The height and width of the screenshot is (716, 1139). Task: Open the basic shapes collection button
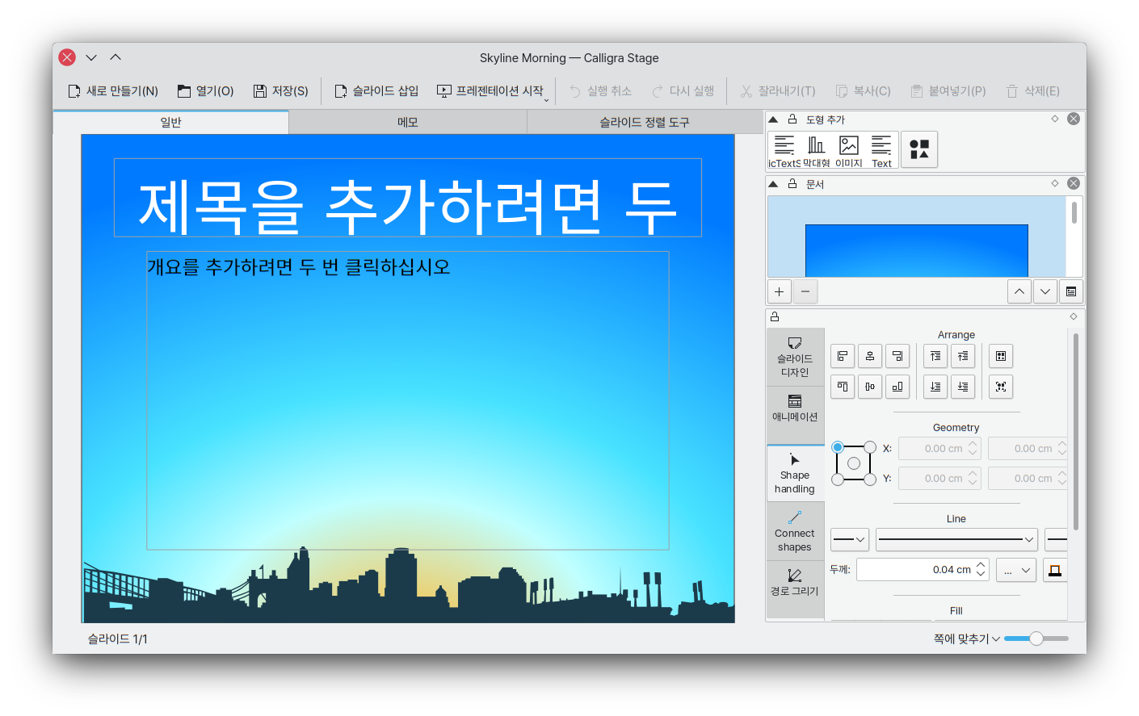[919, 149]
